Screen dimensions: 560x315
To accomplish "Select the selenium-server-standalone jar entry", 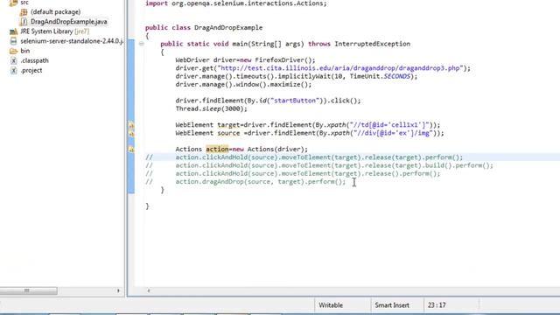I will pos(72,41).
